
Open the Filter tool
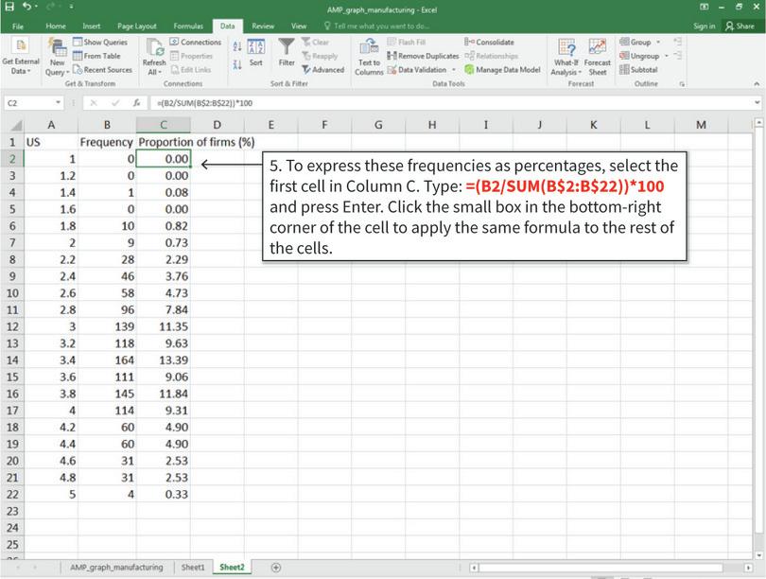click(x=287, y=55)
